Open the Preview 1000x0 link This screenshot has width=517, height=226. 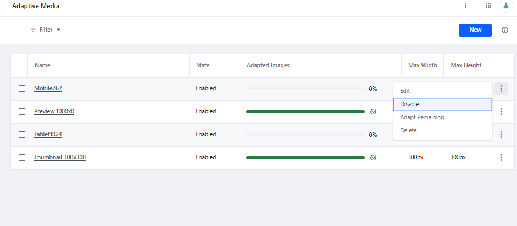pos(54,111)
